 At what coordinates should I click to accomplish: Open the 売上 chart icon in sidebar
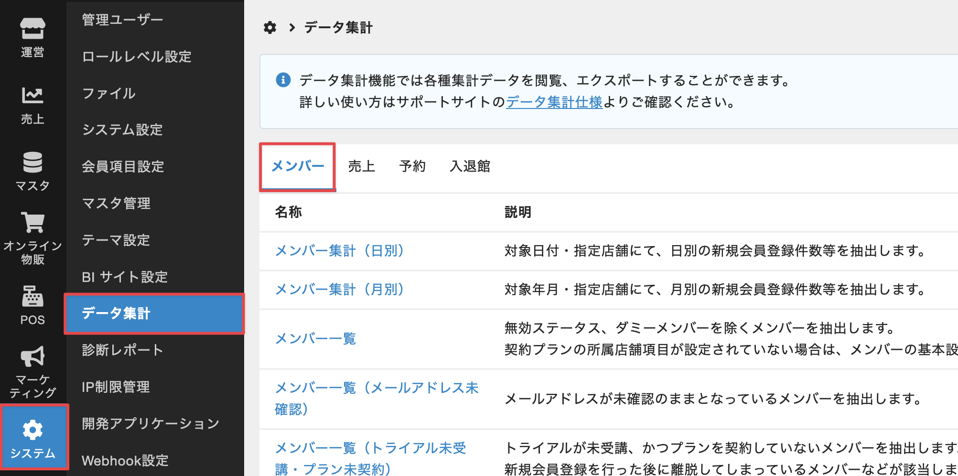pyautogui.click(x=32, y=96)
